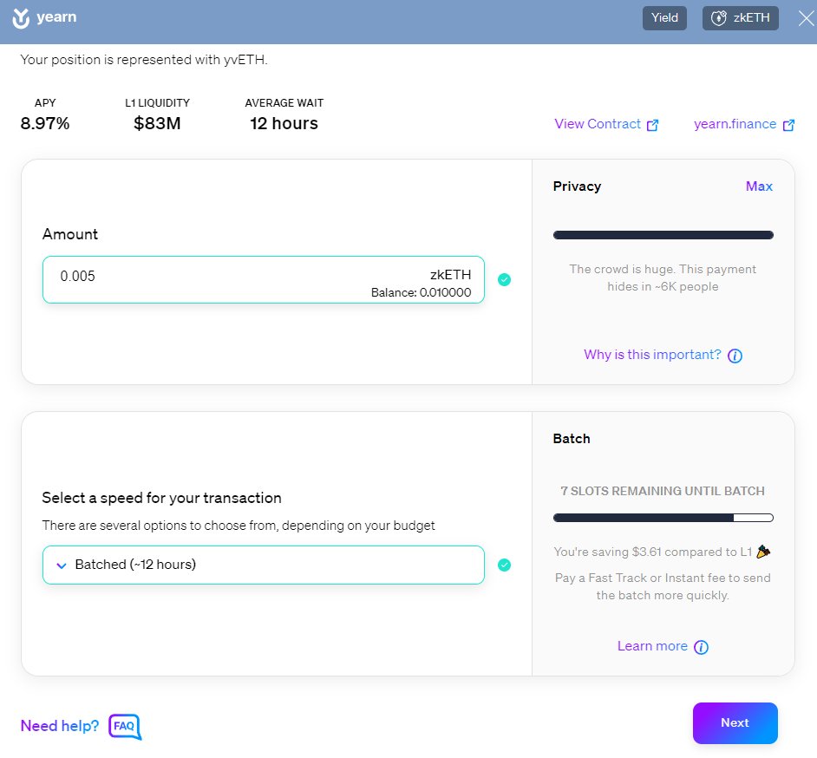Click the yearn.finance external link icon

(x=789, y=125)
